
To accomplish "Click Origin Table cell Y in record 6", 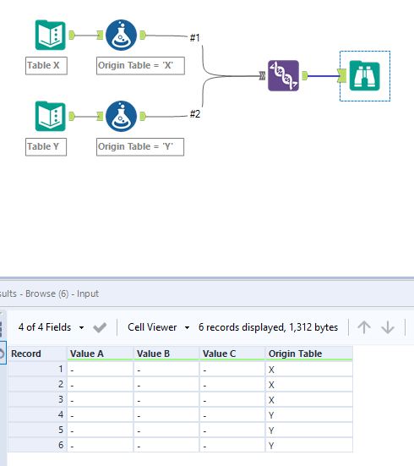I will 309,445.
